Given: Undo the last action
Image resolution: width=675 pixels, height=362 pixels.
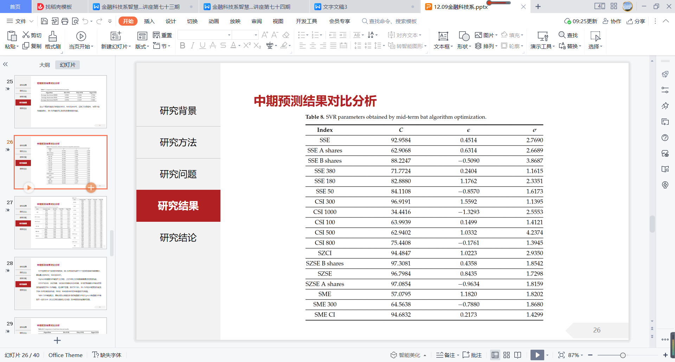Looking at the screenshot, I should coord(85,21).
